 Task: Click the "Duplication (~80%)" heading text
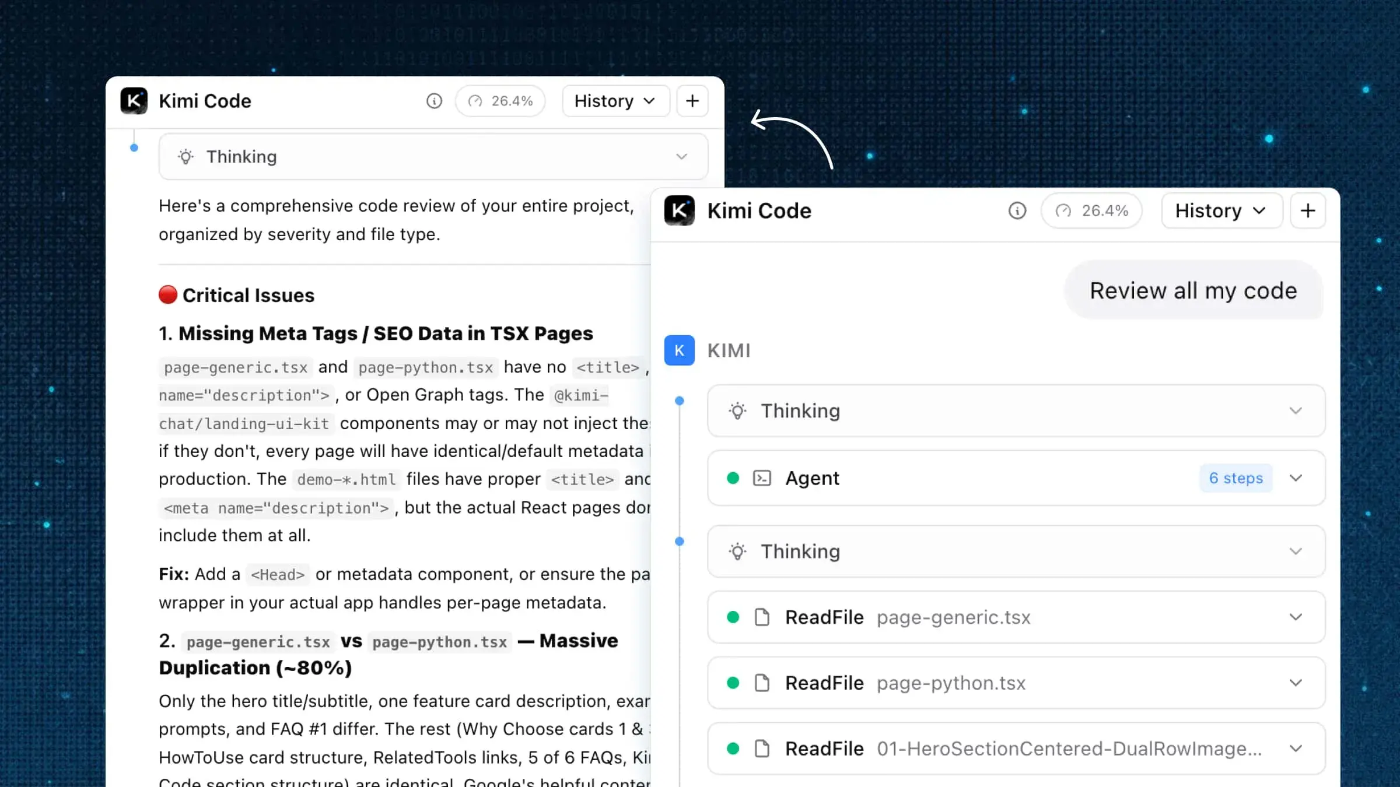[256, 668]
